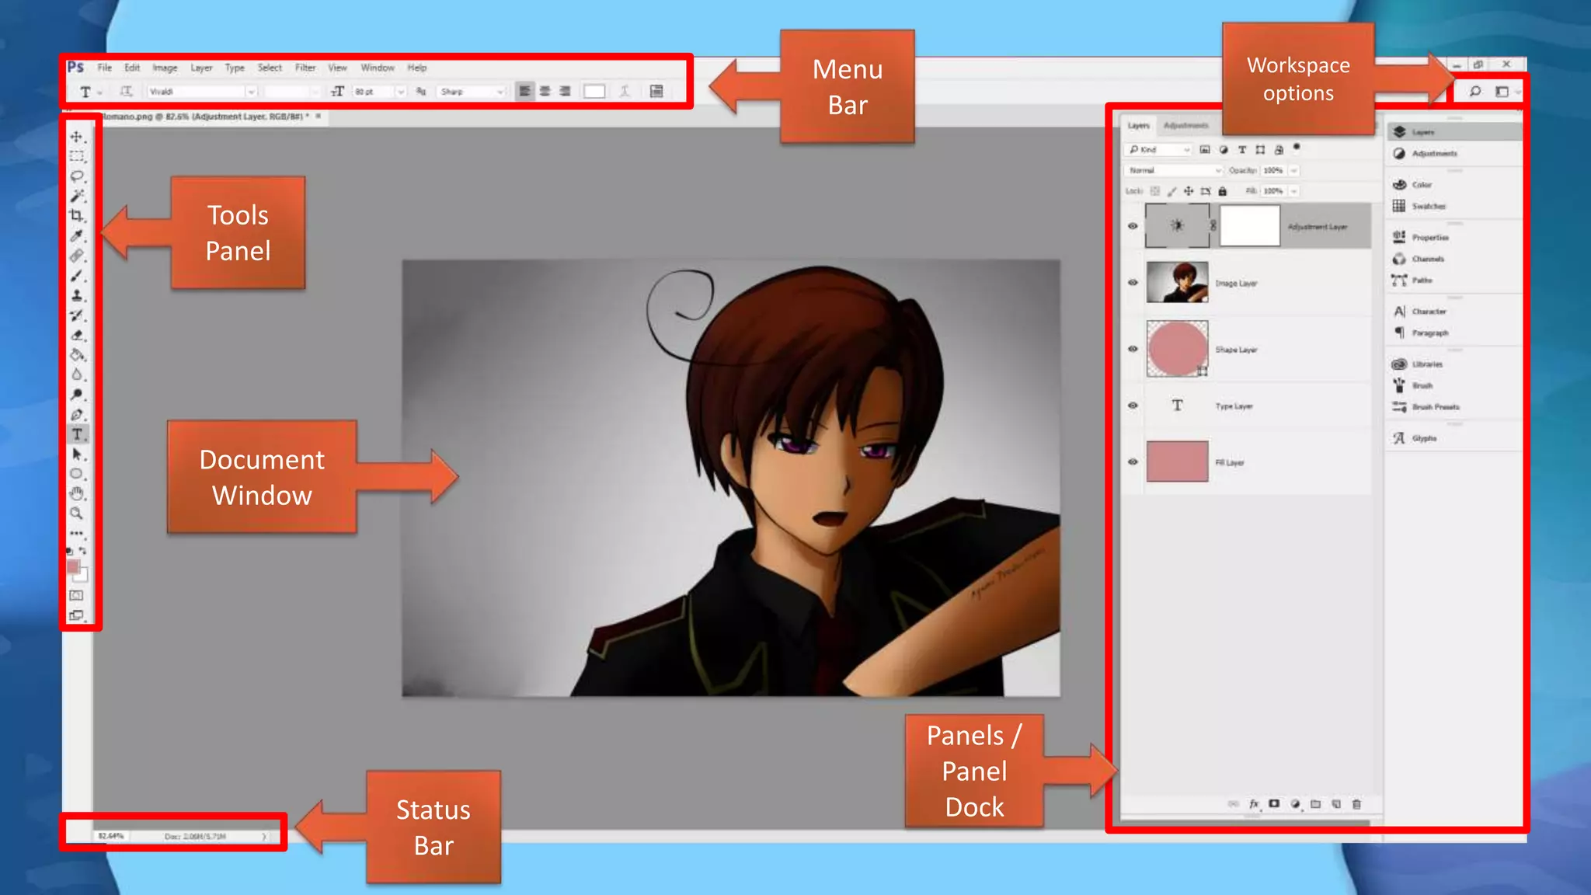This screenshot has height=895, width=1591.
Task: Hide the Image Layer with eye icon
Action: tap(1133, 283)
